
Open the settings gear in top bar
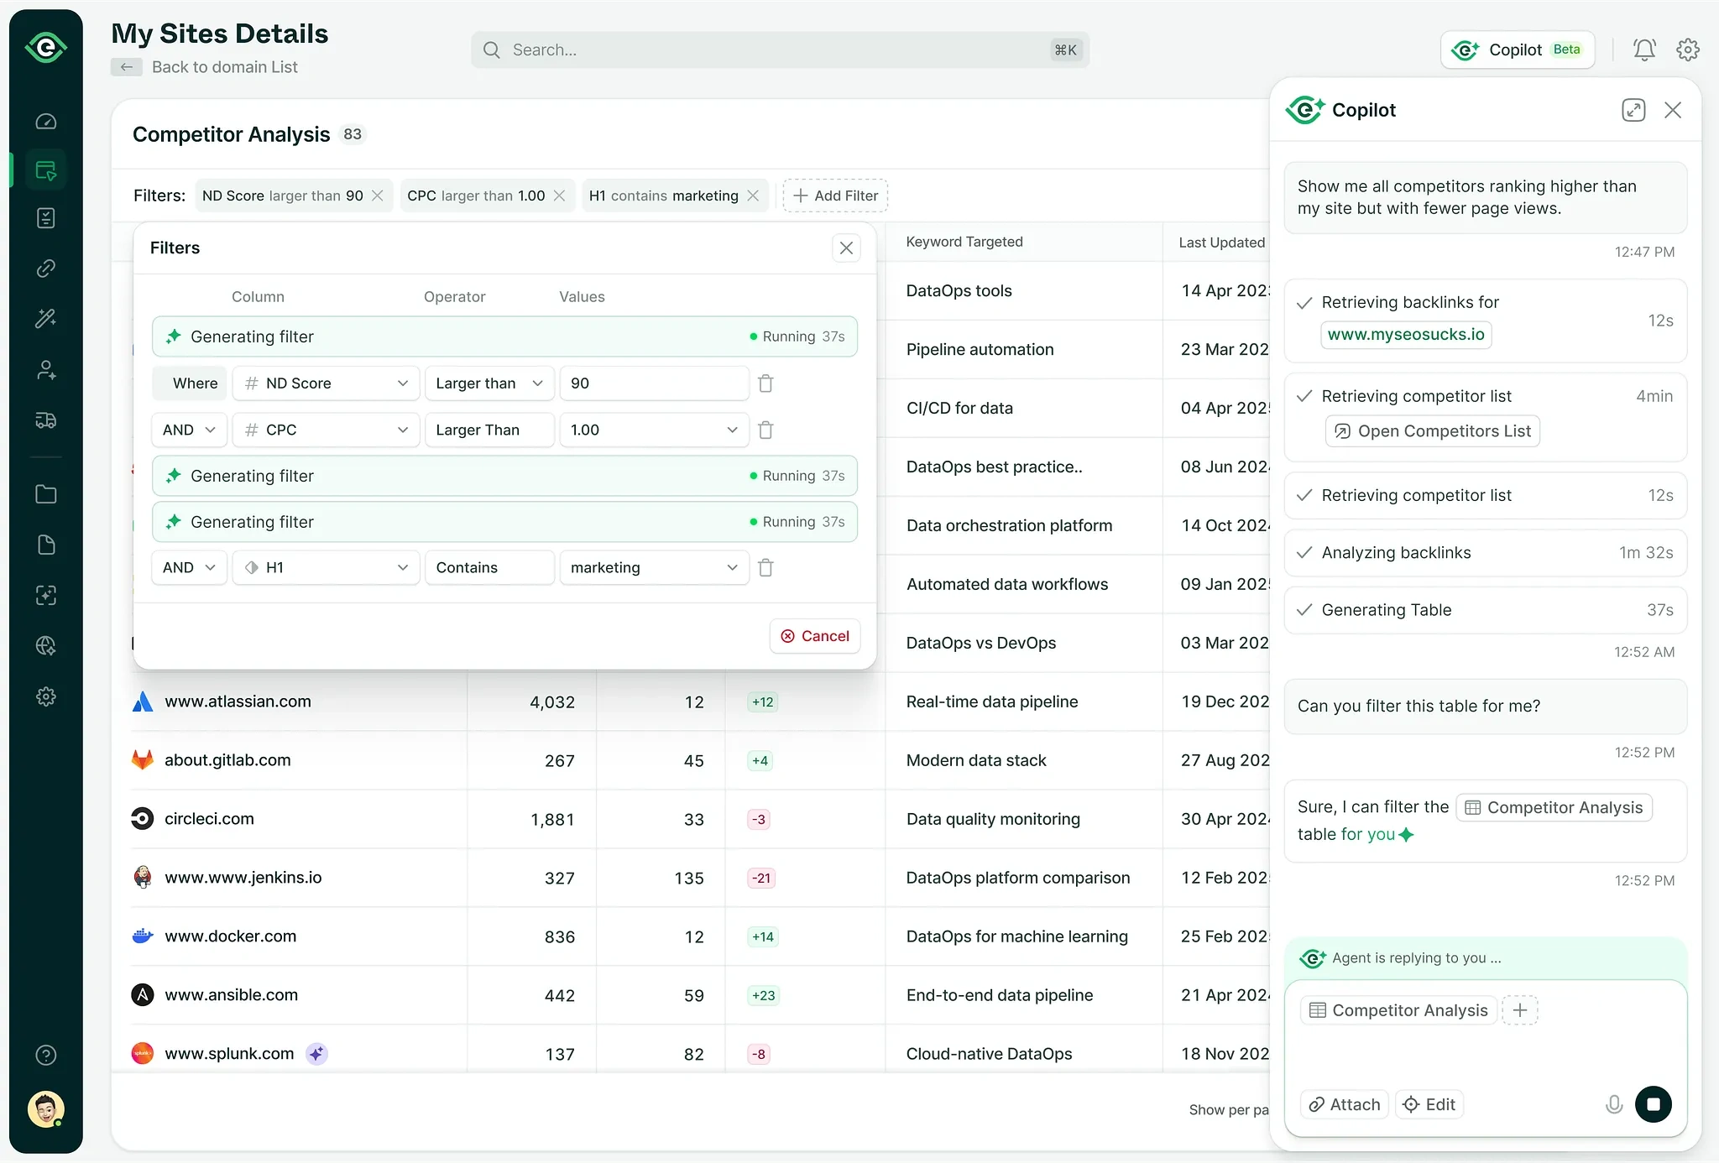tap(1687, 50)
